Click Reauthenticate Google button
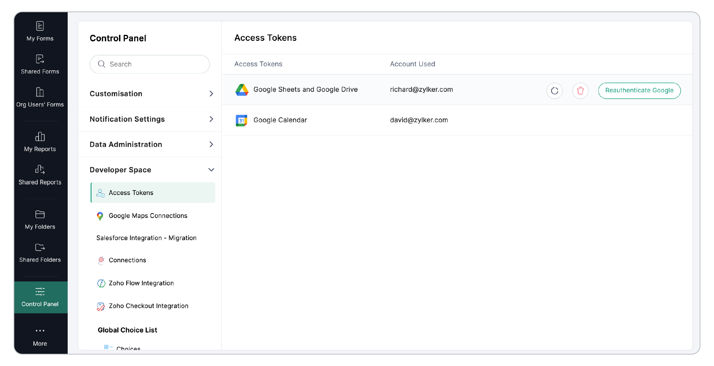 639,90
